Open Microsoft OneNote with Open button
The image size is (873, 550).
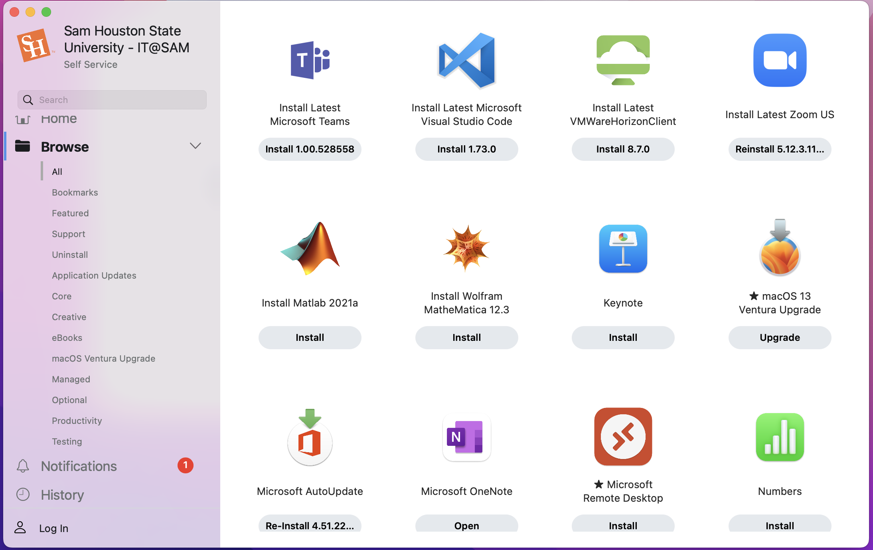[466, 525]
